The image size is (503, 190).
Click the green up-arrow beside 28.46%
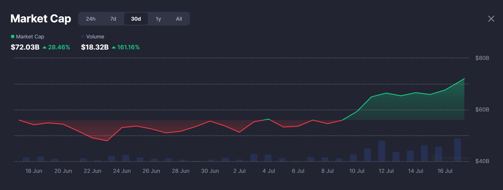45,48
